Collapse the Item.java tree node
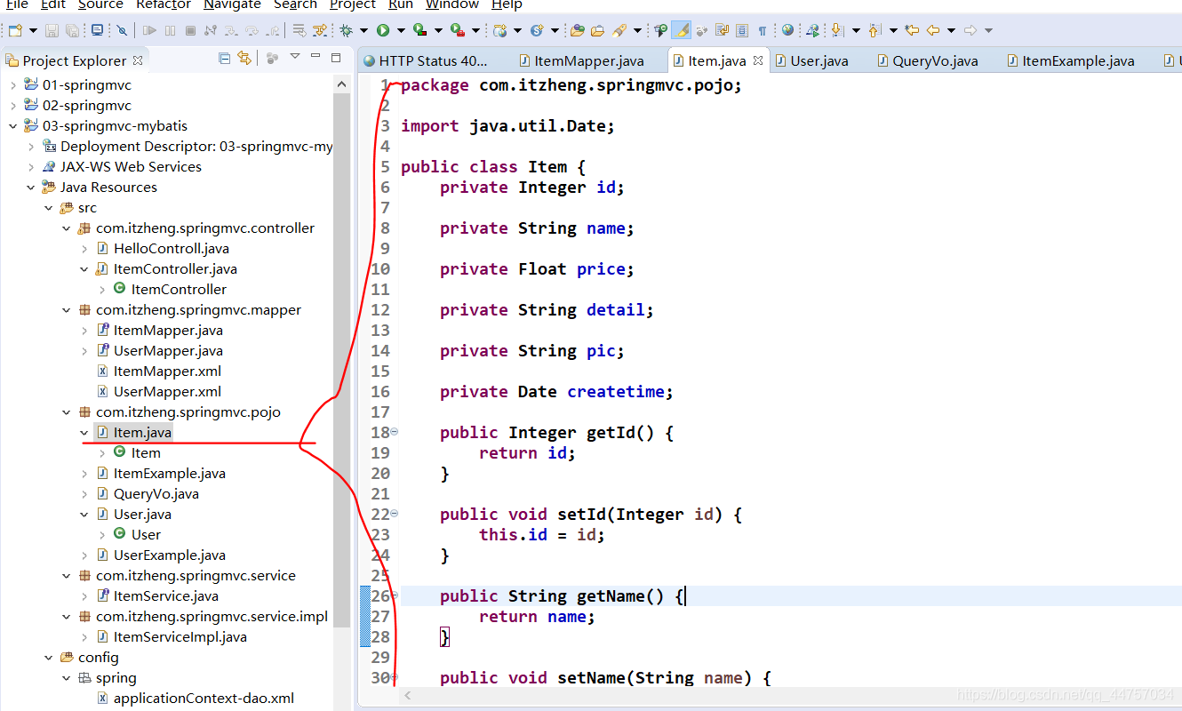This screenshot has height=711, width=1182. pos(84,433)
